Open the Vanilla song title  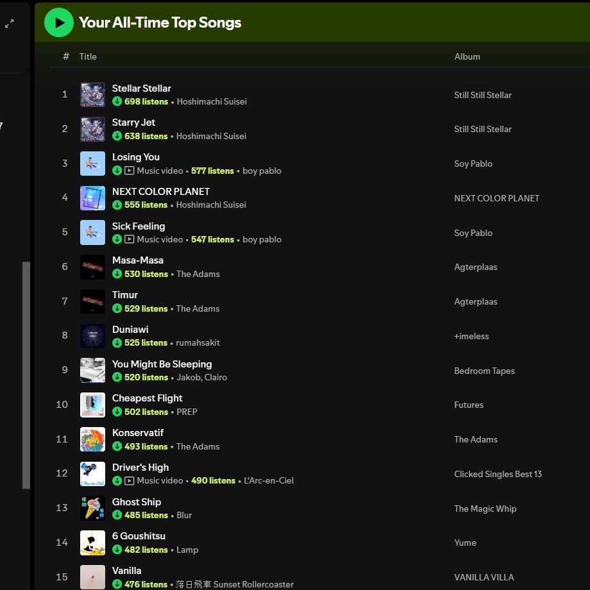point(127,571)
